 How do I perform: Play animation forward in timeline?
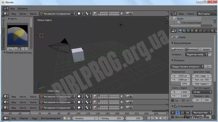coord(161,118)
